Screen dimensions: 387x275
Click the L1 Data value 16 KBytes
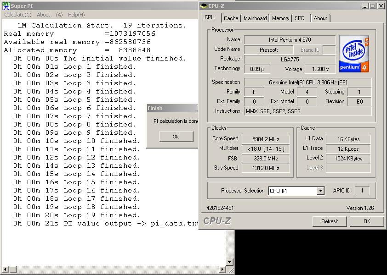coord(348,139)
